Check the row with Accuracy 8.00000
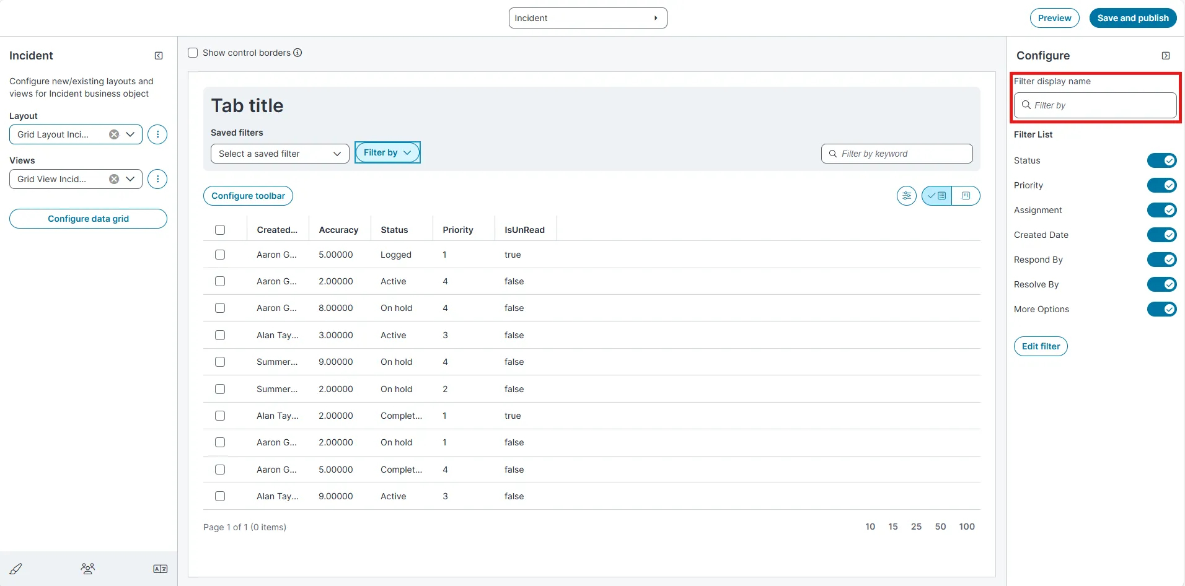The width and height of the screenshot is (1185, 586). 220,308
